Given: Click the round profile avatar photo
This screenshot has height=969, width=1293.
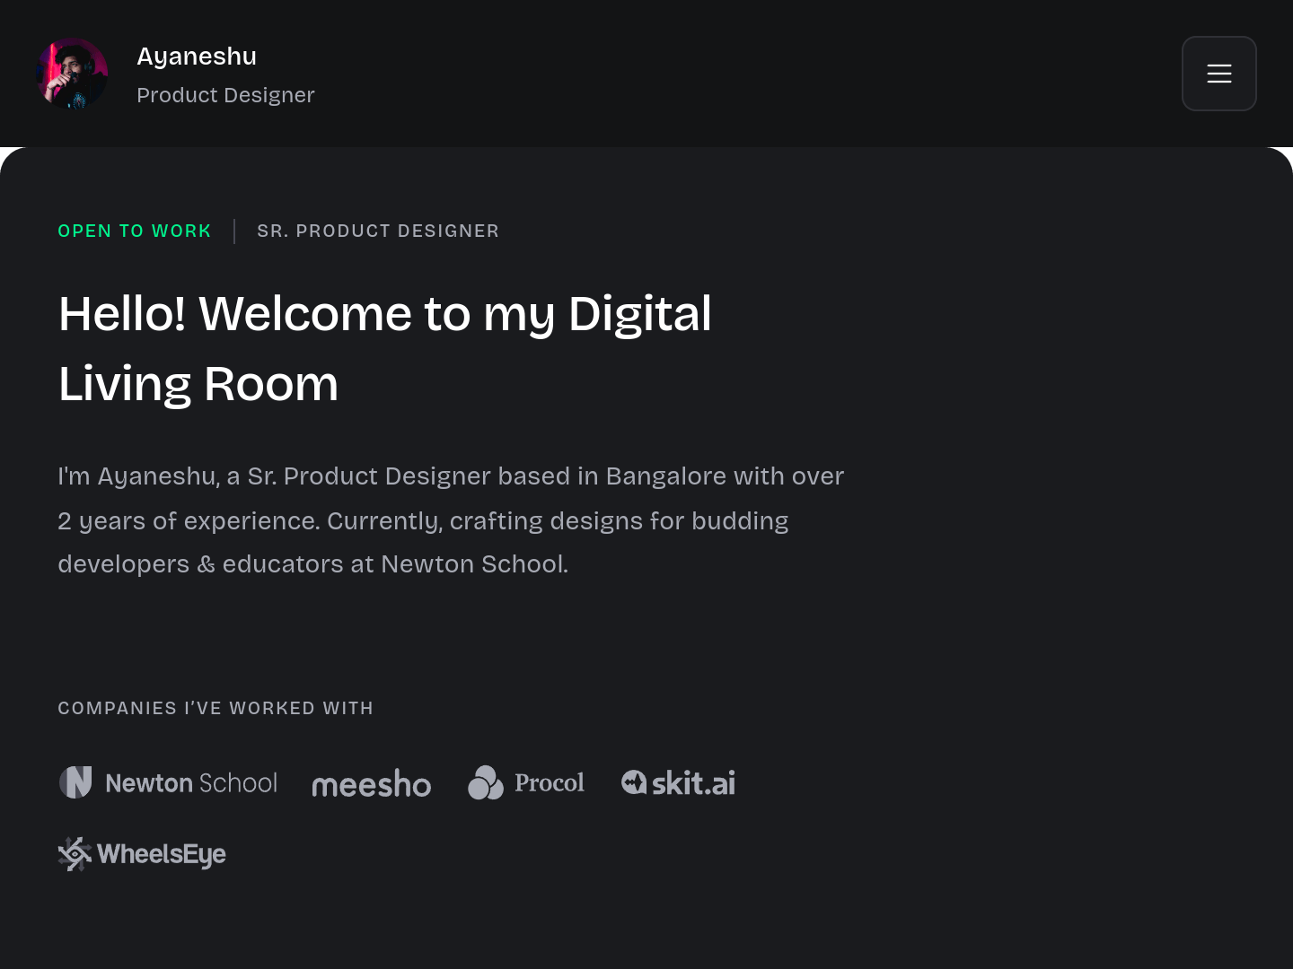Looking at the screenshot, I should click(72, 74).
